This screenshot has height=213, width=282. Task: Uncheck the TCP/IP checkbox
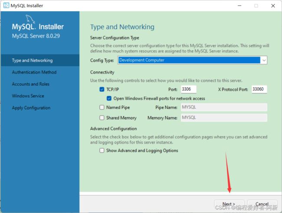tap(102, 90)
